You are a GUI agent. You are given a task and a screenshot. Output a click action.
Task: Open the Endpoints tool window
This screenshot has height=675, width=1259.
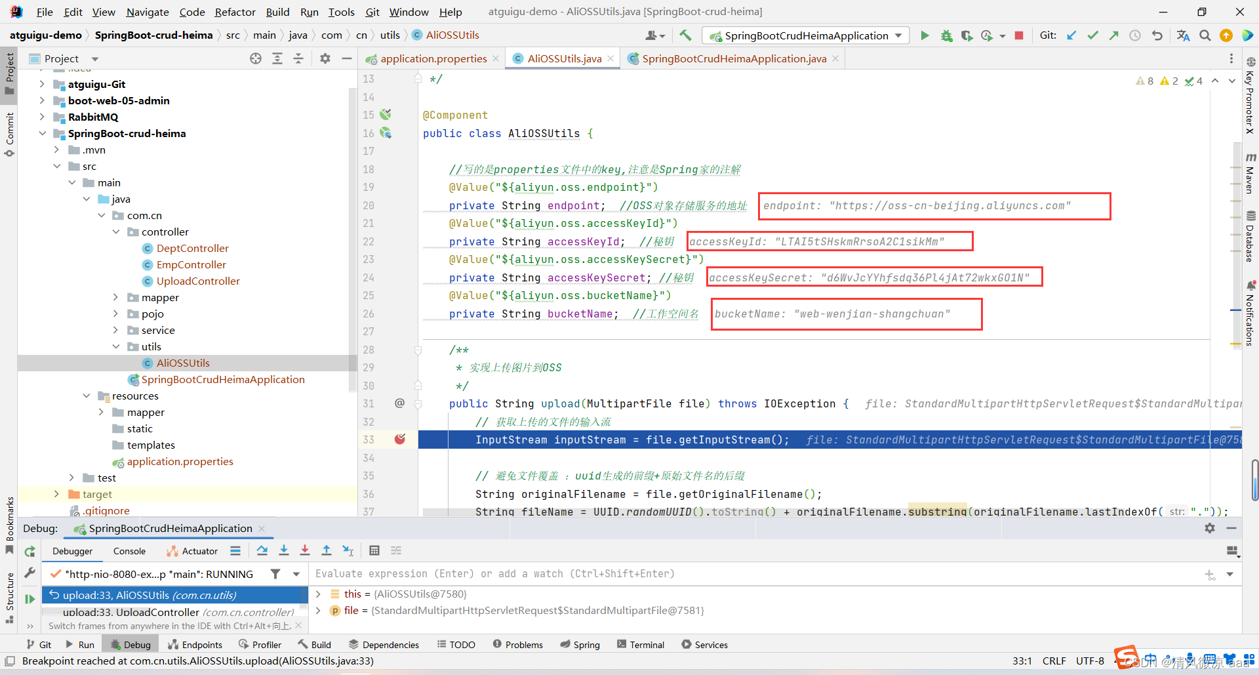195,645
